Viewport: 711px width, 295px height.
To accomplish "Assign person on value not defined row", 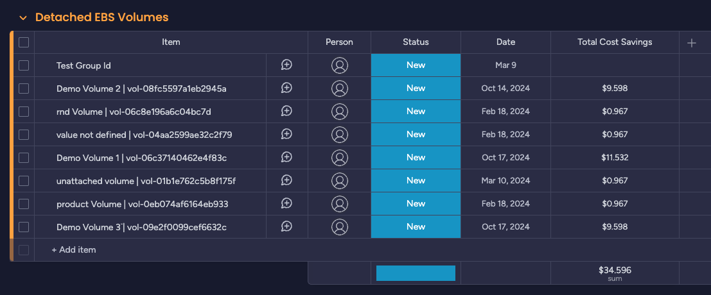I will [x=340, y=135].
